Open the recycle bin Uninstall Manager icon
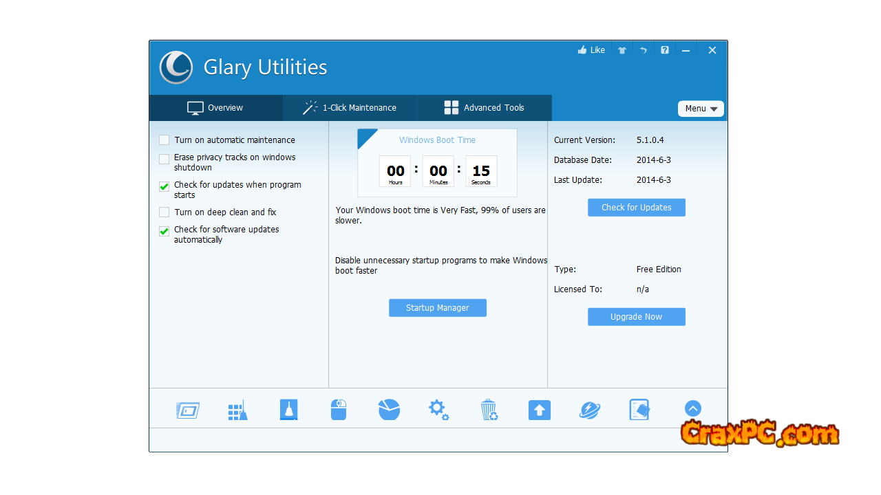 tap(489, 410)
